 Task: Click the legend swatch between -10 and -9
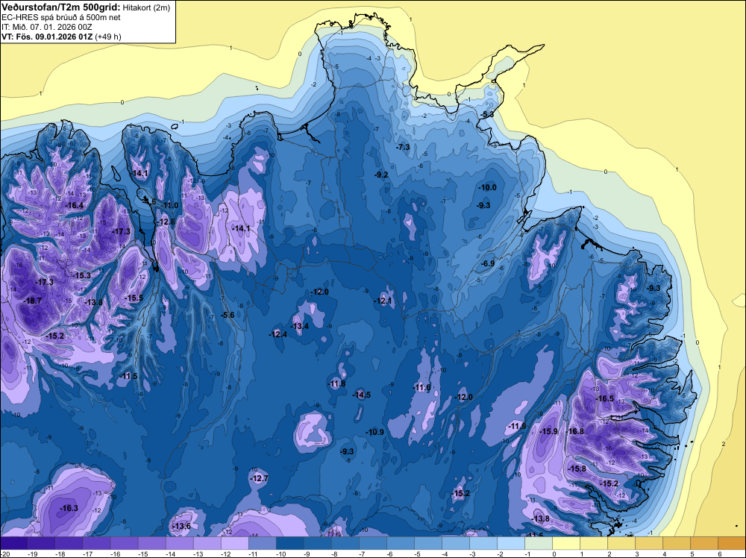[289, 543]
